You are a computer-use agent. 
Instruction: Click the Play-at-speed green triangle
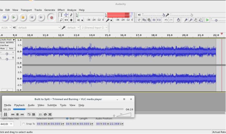pyautogui.click(x=207, y=20)
